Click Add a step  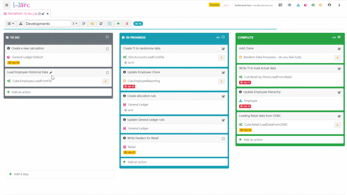(x=21, y=174)
